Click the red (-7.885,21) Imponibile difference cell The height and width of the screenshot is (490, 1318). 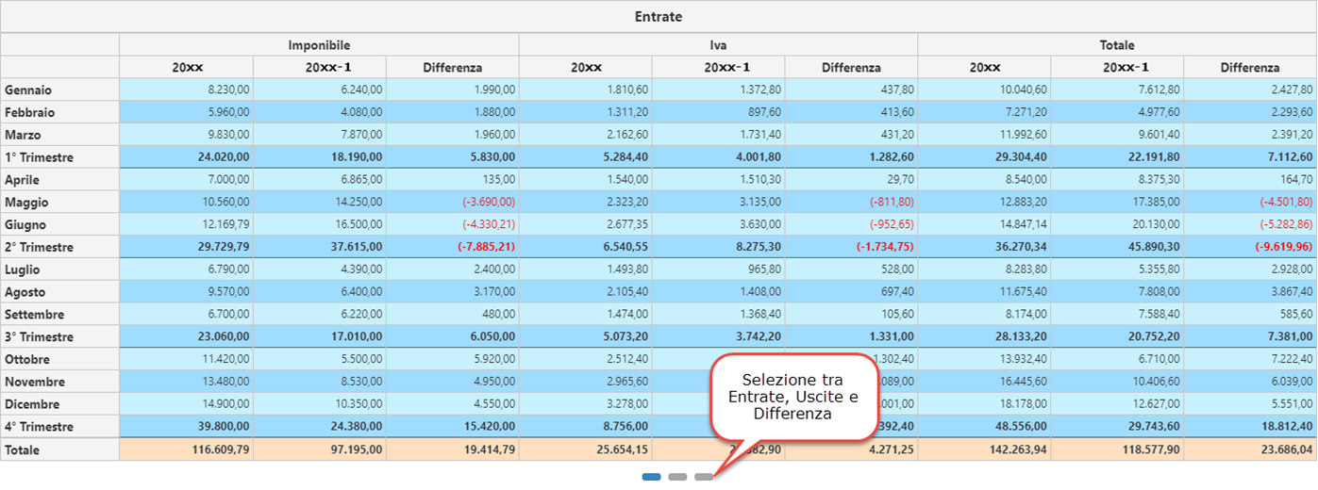pyautogui.click(x=481, y=247)
